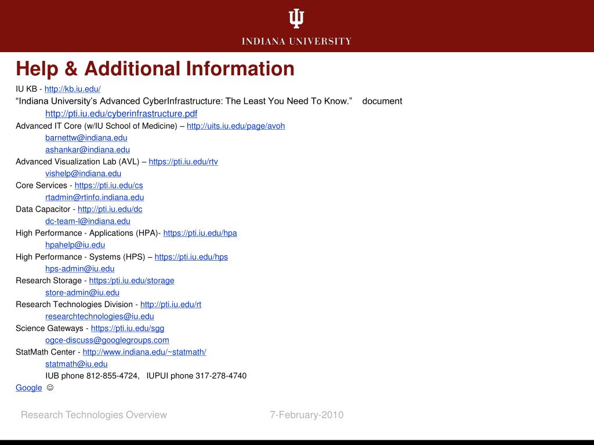Click the hpahelp@iu.edu email link
This screenshot has width=594, height=445.
click(x=75, y=245)
